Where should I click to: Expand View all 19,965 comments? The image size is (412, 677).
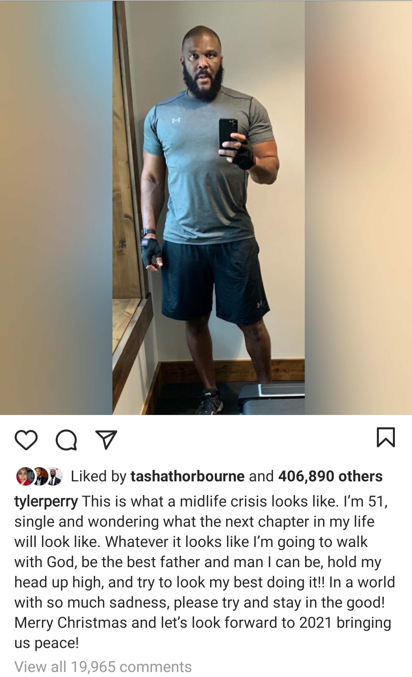tap(103, 667)
